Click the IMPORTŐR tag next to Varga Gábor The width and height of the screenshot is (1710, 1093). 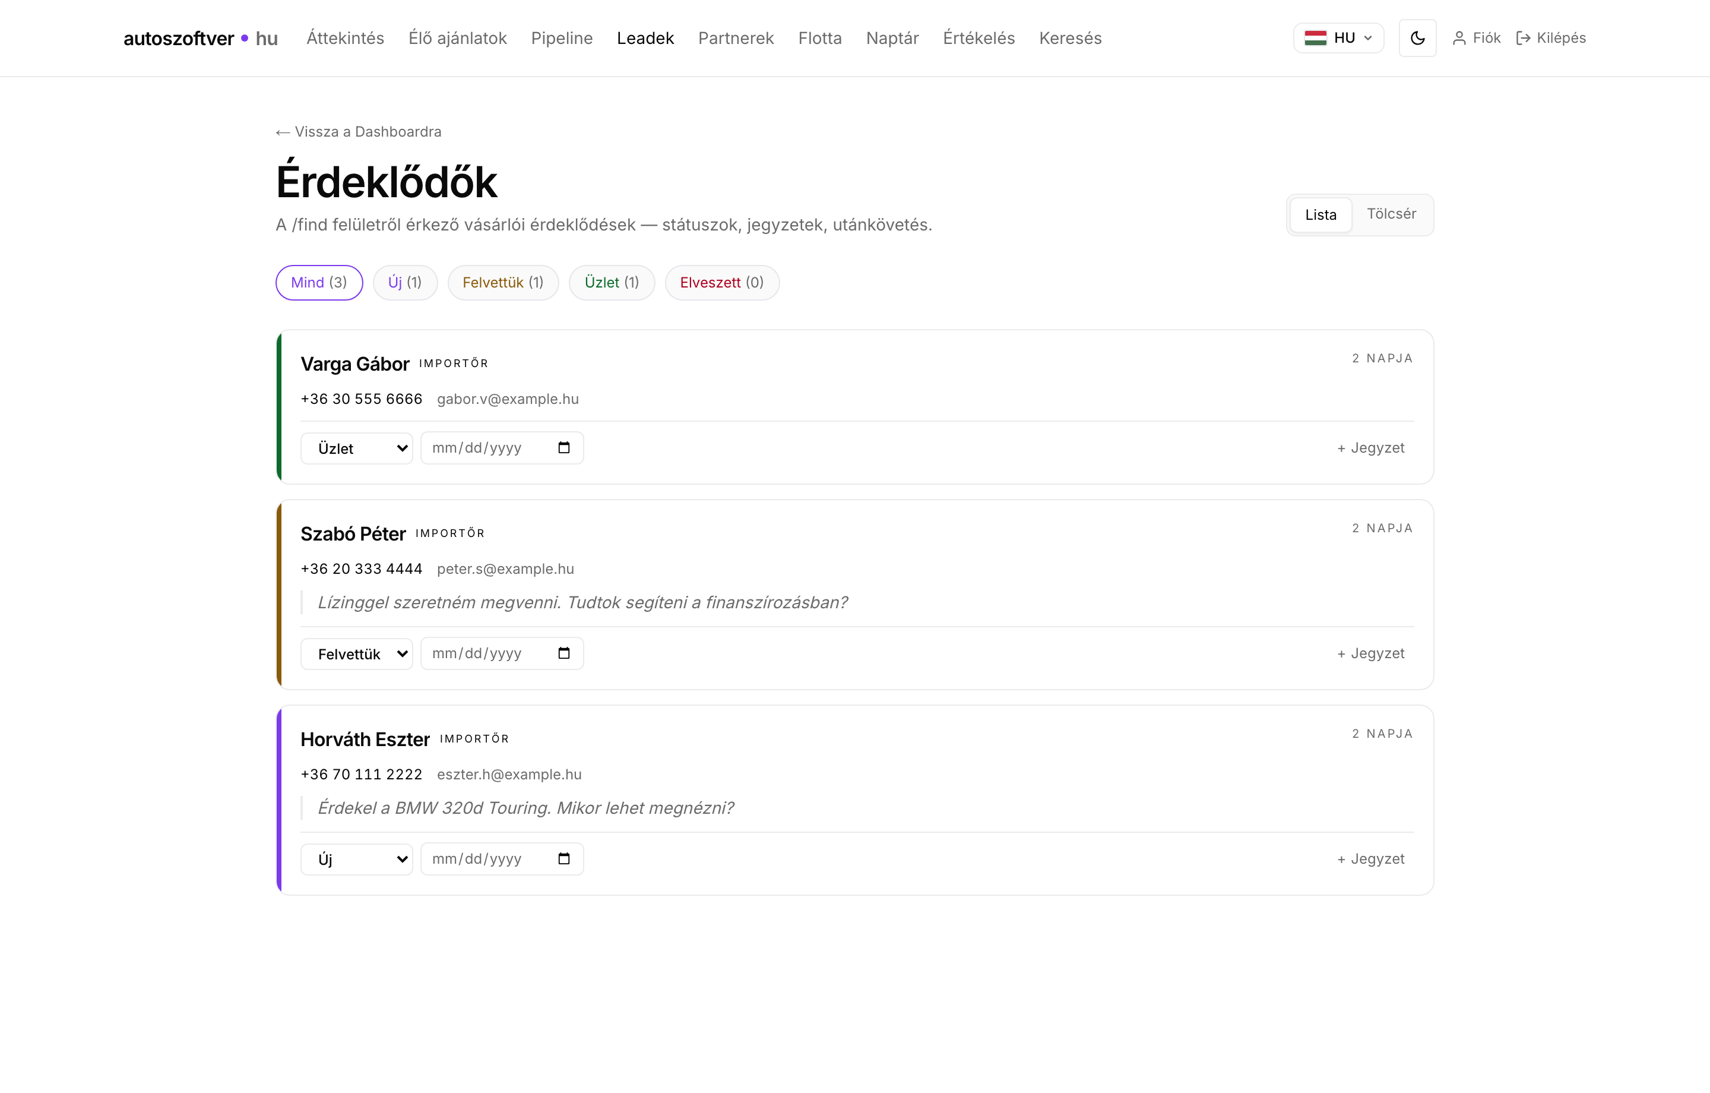pos(454,363)
